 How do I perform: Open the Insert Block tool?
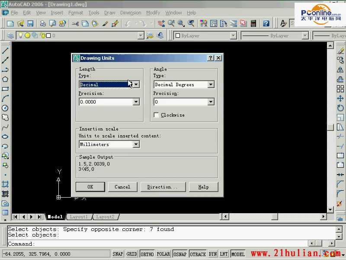point(5,156)
